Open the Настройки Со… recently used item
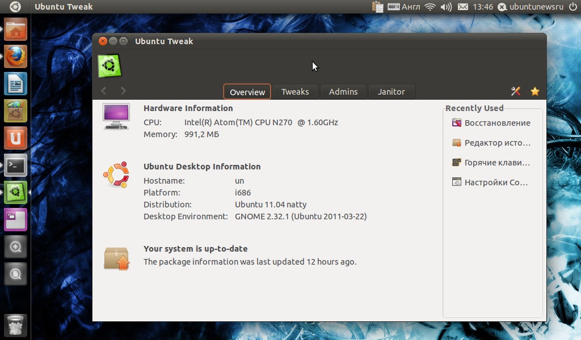Viewport: 581px width, 340px height. pos(490,182)
